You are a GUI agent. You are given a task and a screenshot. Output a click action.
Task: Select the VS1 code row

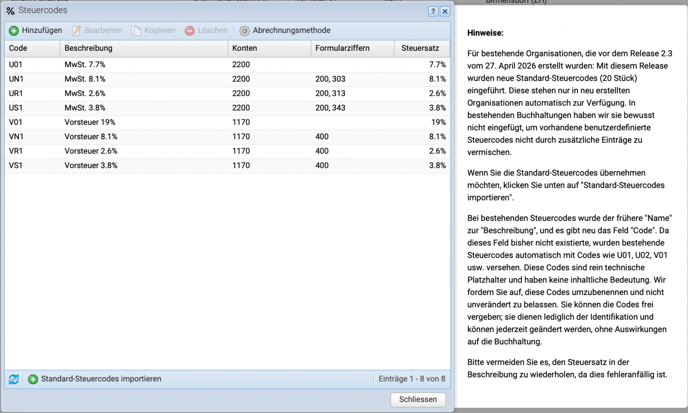coord(227,166)
